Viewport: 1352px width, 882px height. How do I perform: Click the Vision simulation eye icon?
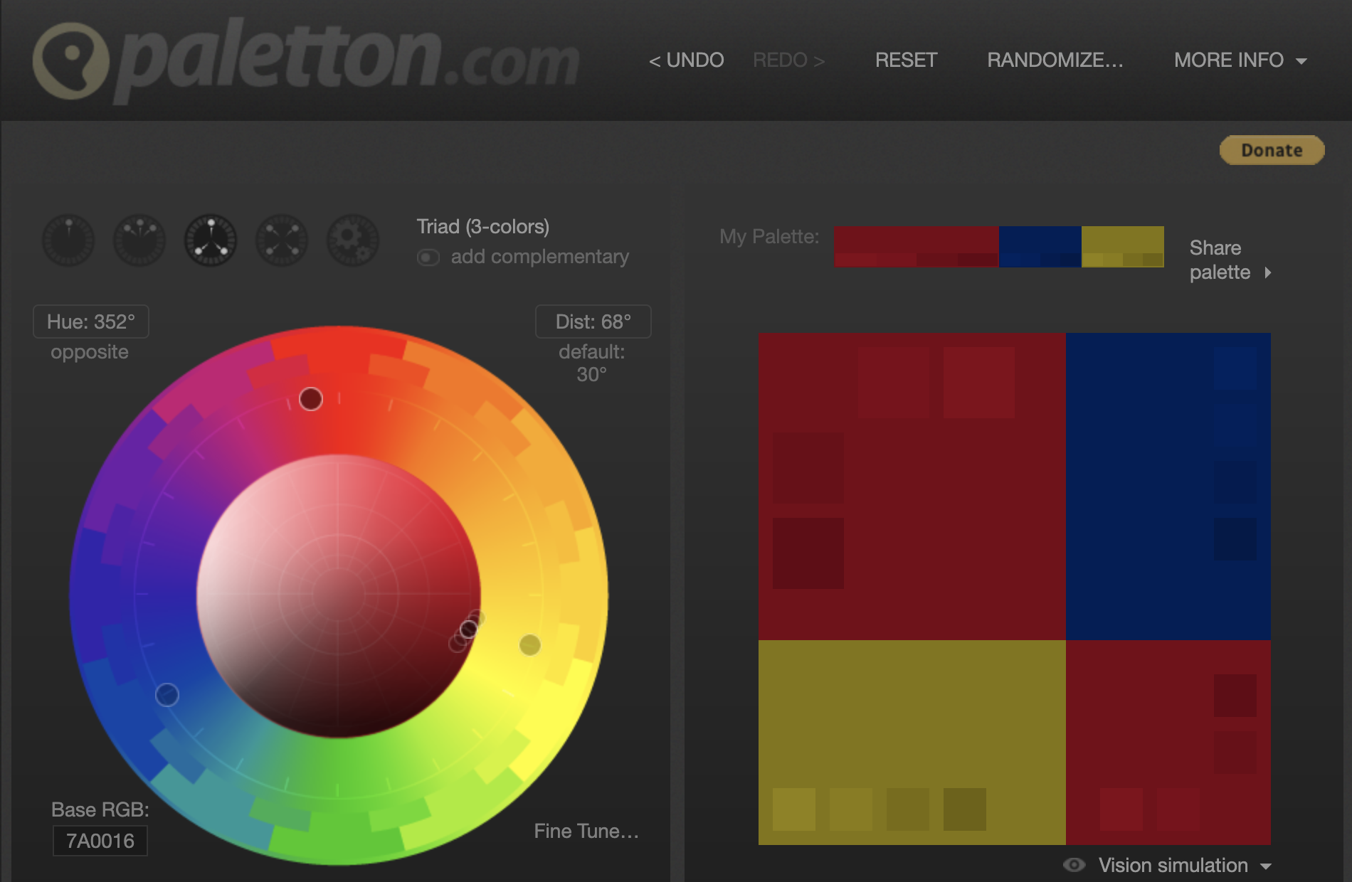(x=1074, y=865)
